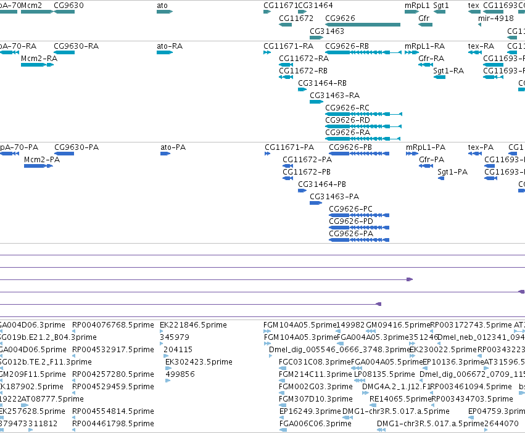Select the 'RP004554814.5prime' feature label
This screenshot has width=525, height=433.
[x=113, y=411]
